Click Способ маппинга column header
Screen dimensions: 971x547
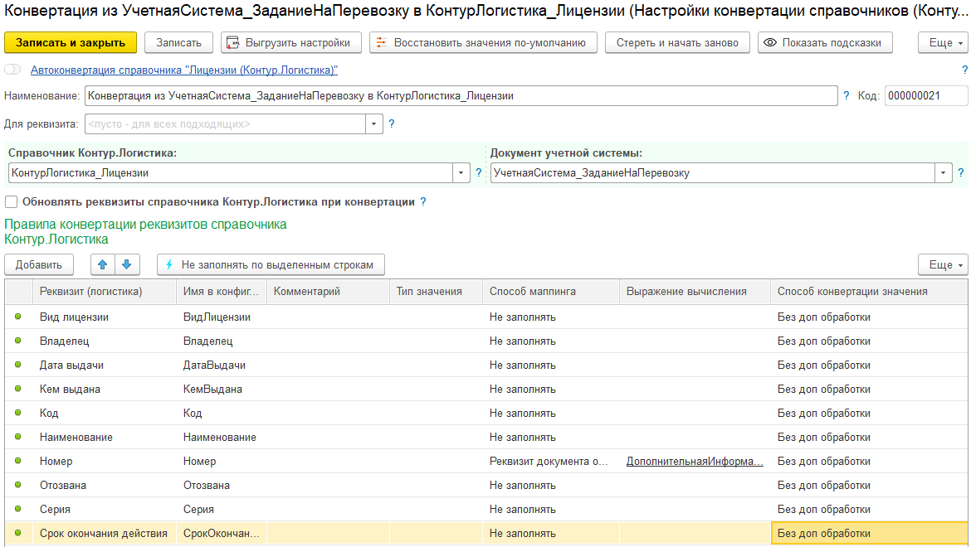coord(550,291)
